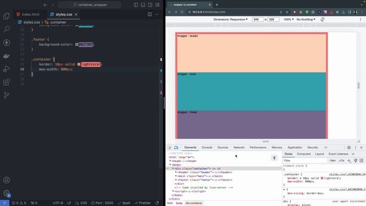This screenshot has height=206, width=366.
Task: Click LF end of line in status bar
Action: 69,203
